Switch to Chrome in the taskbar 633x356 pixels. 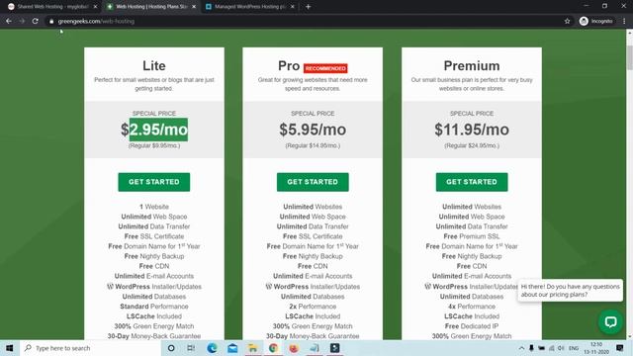tap(273, 348)
